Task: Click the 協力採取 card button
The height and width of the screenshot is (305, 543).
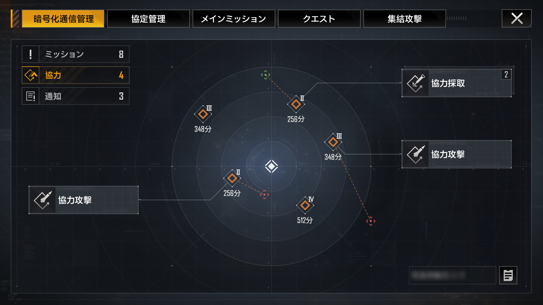Action: [456, 83]
